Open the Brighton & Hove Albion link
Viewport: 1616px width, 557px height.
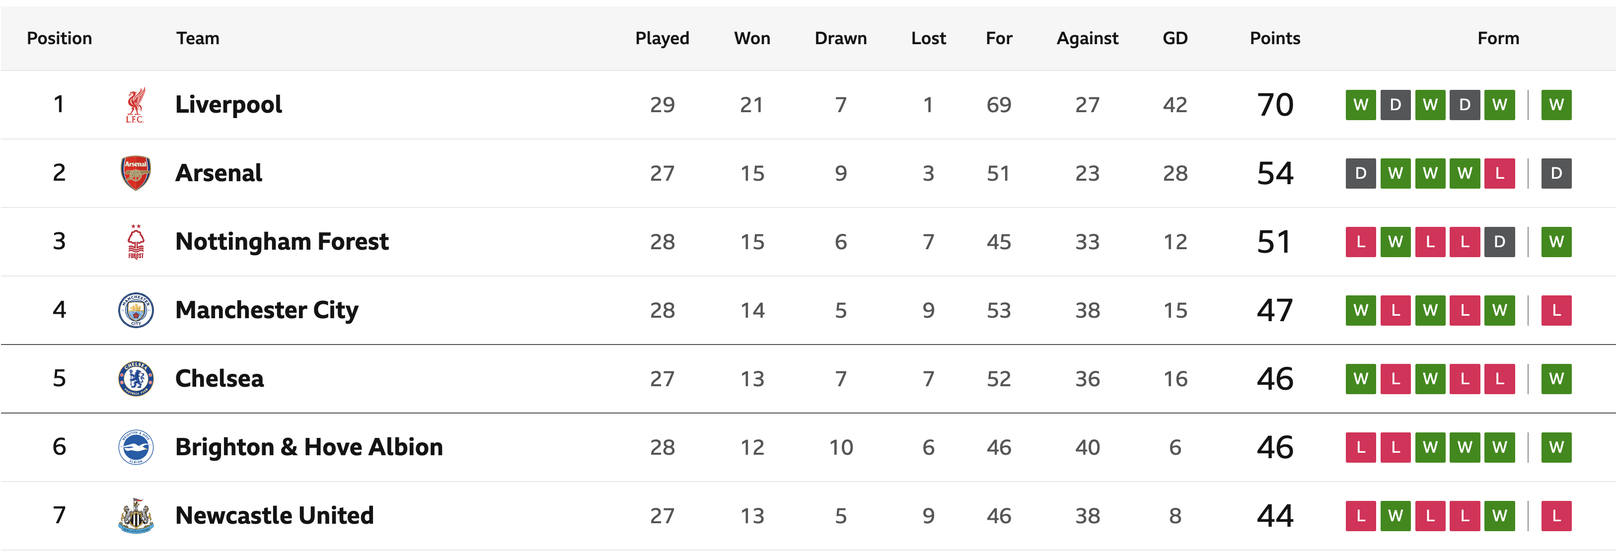point(308,447)
